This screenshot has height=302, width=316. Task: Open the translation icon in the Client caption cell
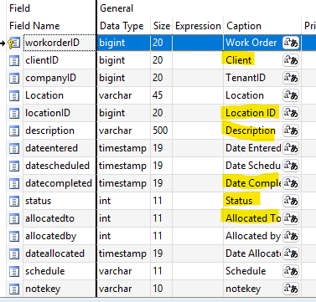(291, 60)
